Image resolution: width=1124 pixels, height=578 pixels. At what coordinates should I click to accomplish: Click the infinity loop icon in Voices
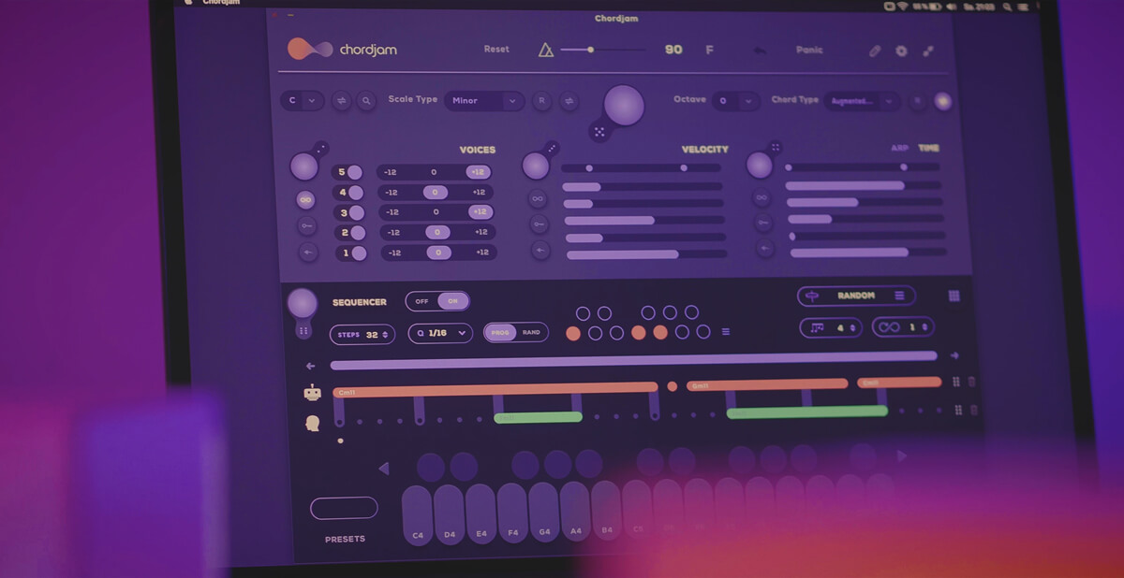click(x=305, y=200)
